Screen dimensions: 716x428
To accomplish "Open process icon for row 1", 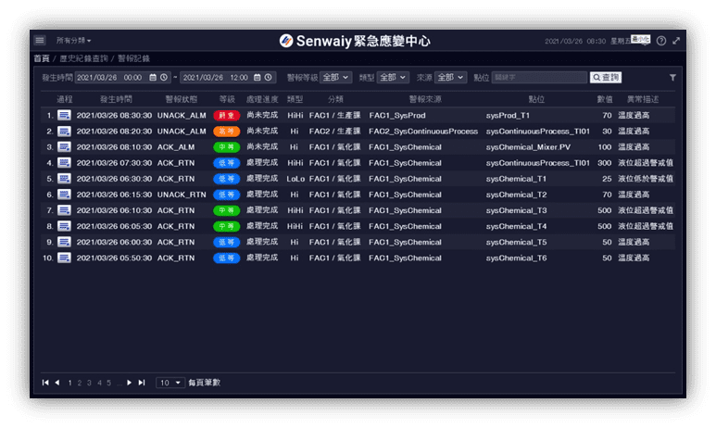I will point(64,115).
